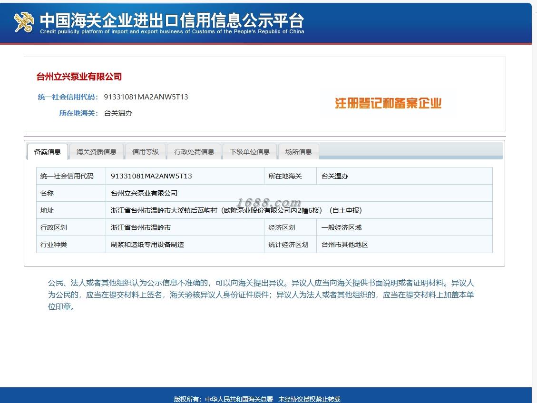Click the 经济区划 label cell
This screenshot has height=403, width=537.
291,227
